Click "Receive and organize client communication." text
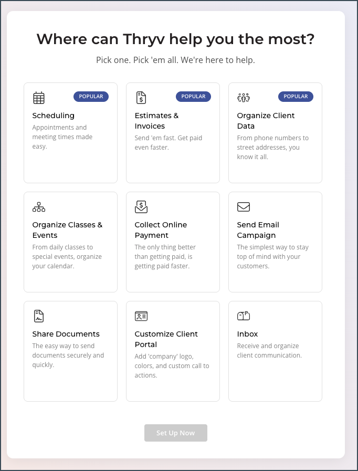The width and height of the screenshot is (358, 471). tap(269, 351)
